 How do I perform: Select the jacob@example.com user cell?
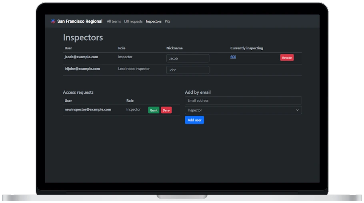click(81, 57)
